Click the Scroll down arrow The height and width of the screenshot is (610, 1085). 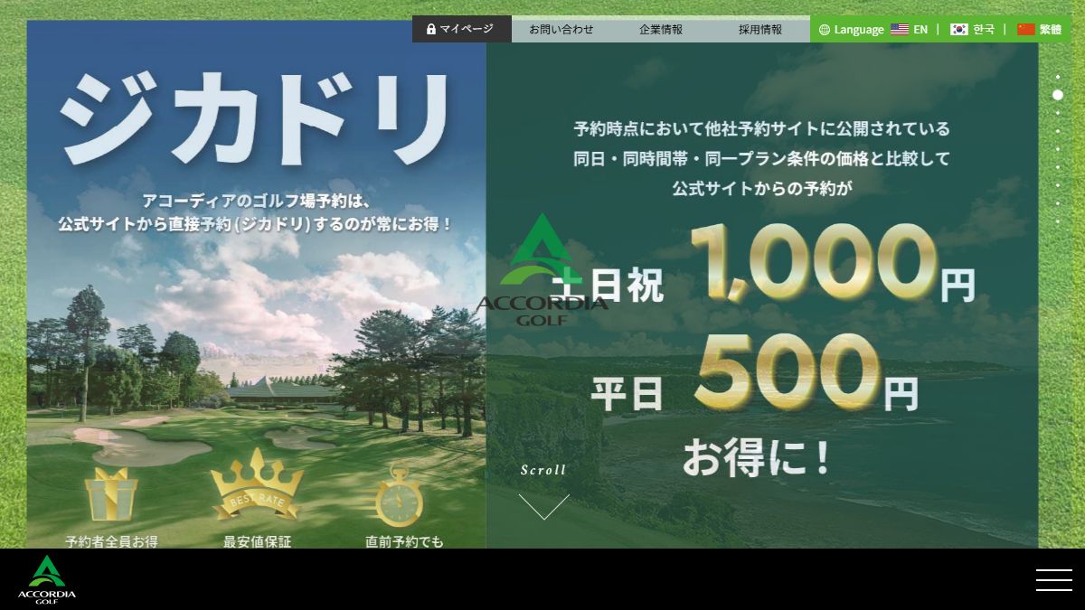click(x=543, y=506)
